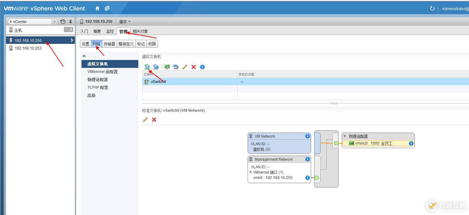The image size is (469, 215).
Task: Click the Administrator user menu
Action: pos(455,9)
